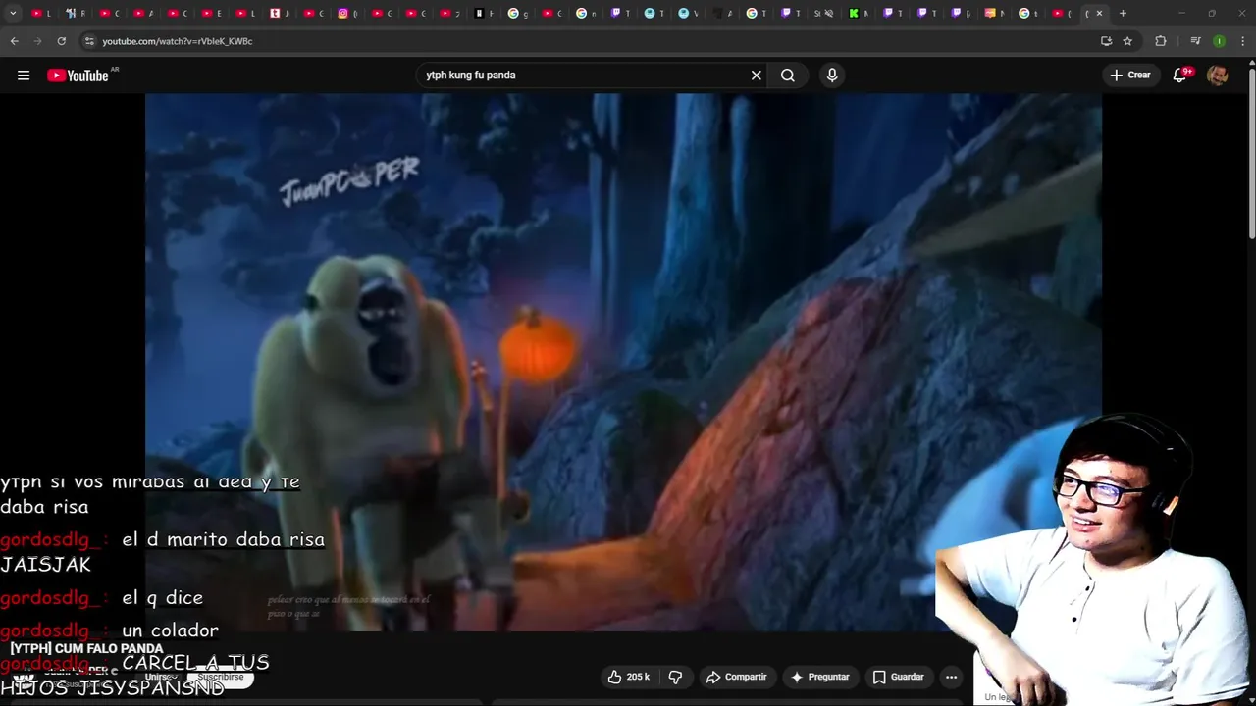Open the green Chrome profile avatar
The width and height of the screenshot is (1256, 706).
1219,41
